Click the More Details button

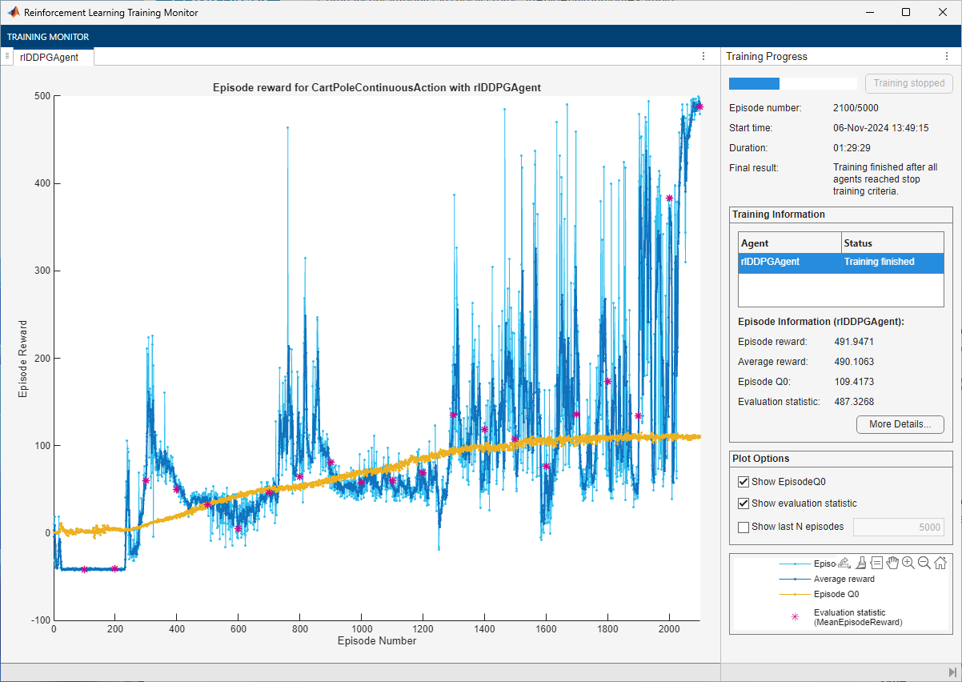[900, 424]
